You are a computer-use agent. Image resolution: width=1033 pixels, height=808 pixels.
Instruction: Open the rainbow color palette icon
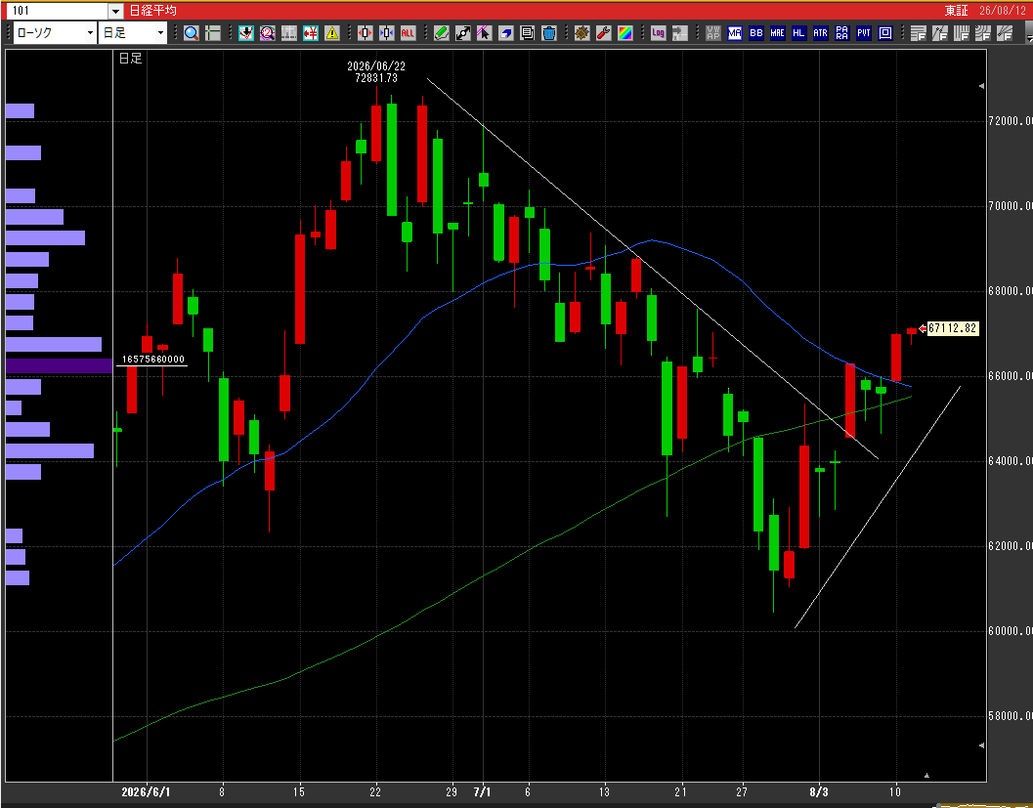pyautogui.click(x=624, y=33)
